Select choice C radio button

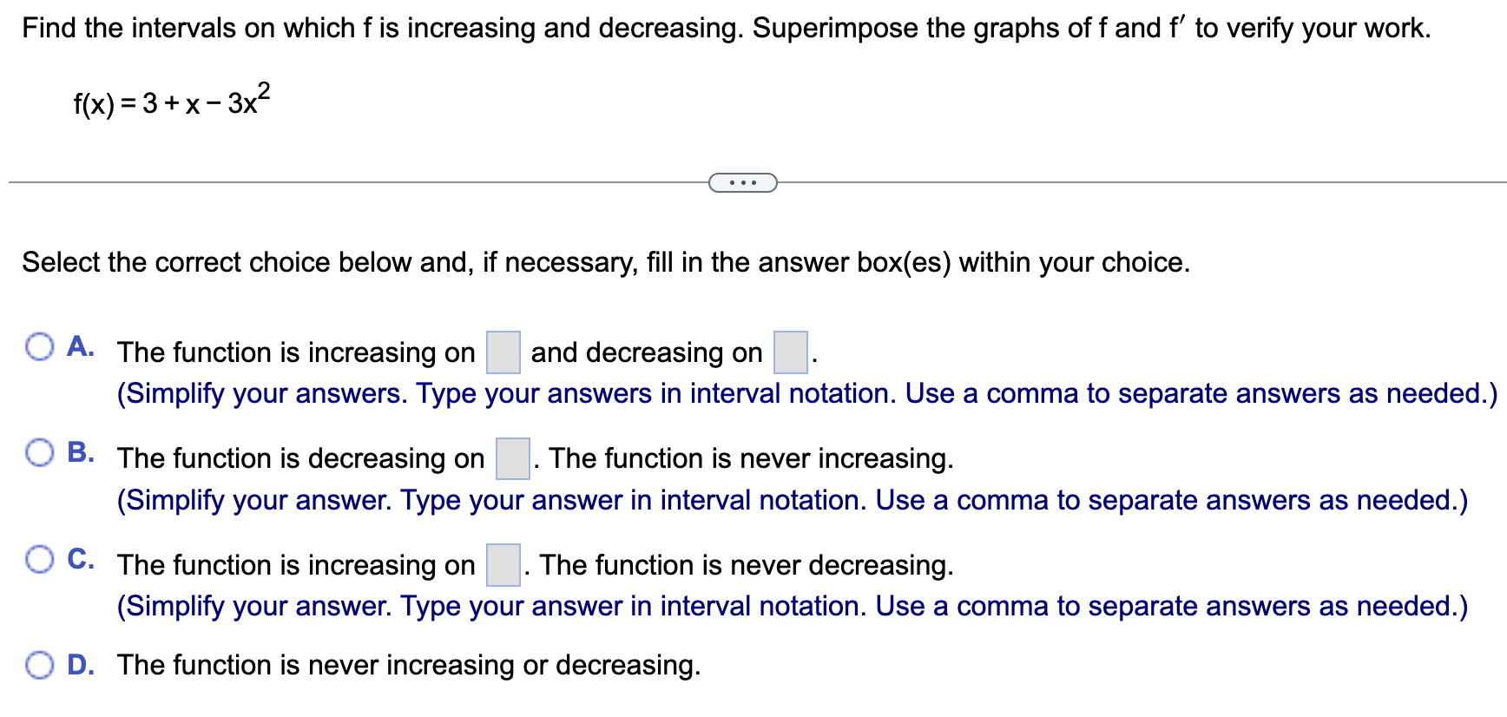pyautogui.click(x=39, y=558)
